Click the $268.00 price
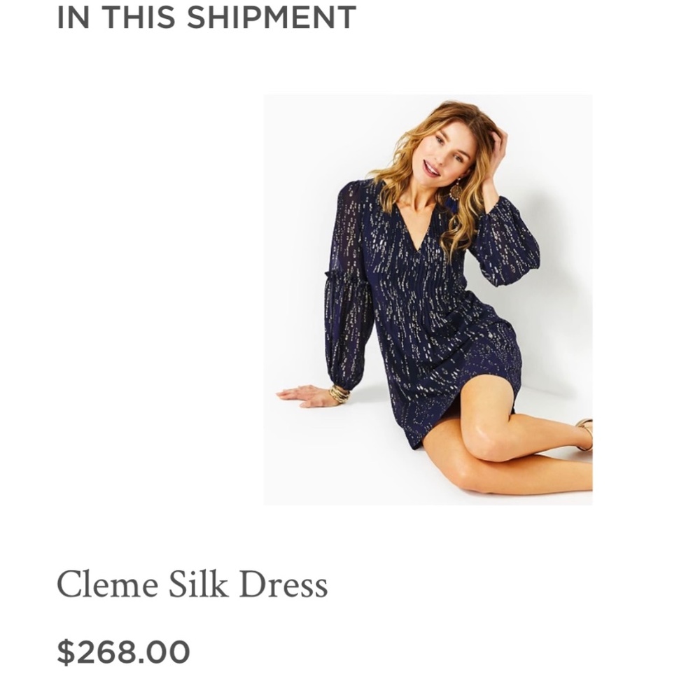 point(123,652)
